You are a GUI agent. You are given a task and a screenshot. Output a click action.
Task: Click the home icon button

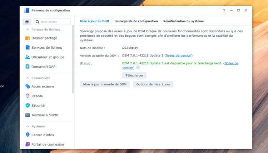pyautogui.click(x=27, y=22)
